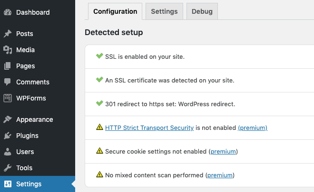Select the highlighted Settings sidebar item
The image size is (314, 192).
tap(38, 184)
